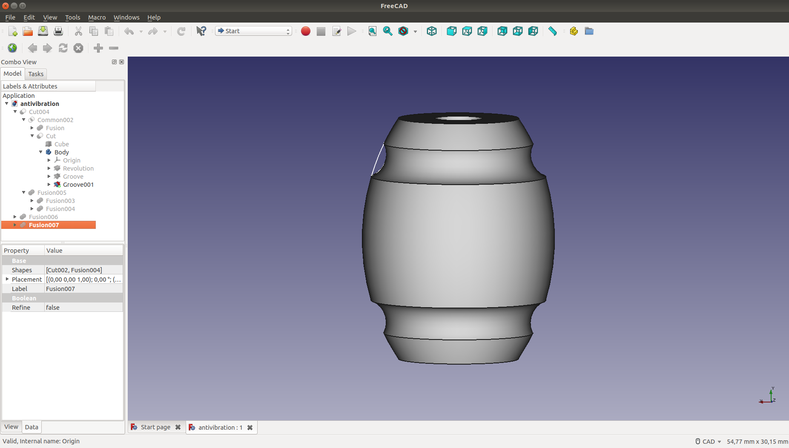Open the Start workbench dropdown
The height and width of the screenshot is (448, 789).
253,31
